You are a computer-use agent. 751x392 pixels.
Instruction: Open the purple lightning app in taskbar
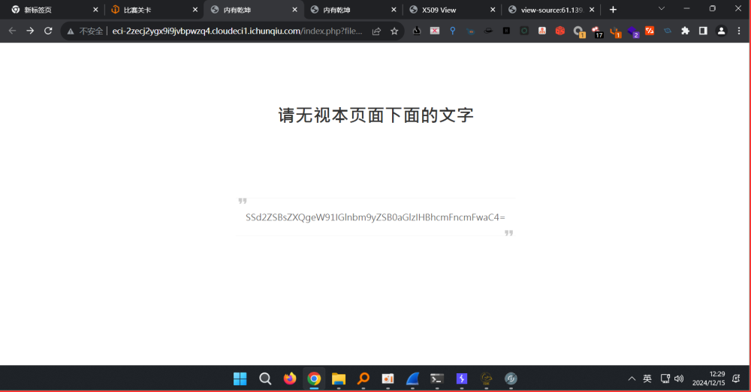click(x=462, y=379)
